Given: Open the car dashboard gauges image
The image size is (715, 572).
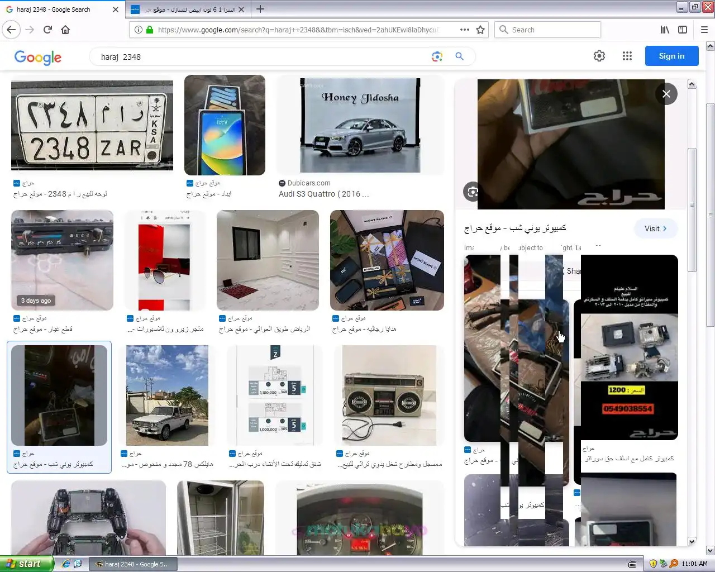Looking at the screenshot, I should [x=360, y=517].
